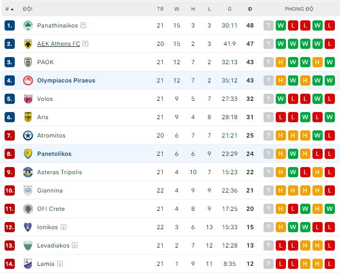341x274 pixels.
Task: Click the Olympiacos Piraeus red crest
Action: 28,80
